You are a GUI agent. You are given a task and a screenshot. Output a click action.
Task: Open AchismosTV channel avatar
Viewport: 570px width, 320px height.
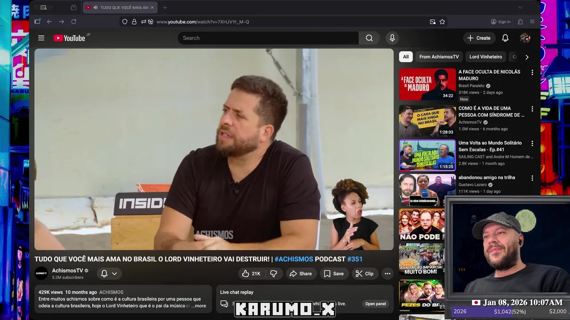tap(41, 273)
